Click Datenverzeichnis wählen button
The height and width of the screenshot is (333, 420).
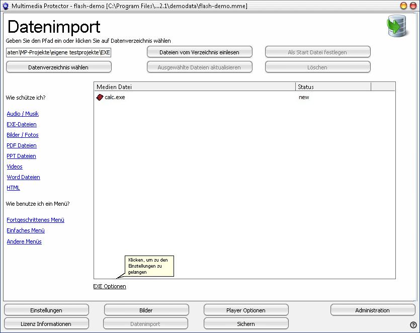click(58, 67)
